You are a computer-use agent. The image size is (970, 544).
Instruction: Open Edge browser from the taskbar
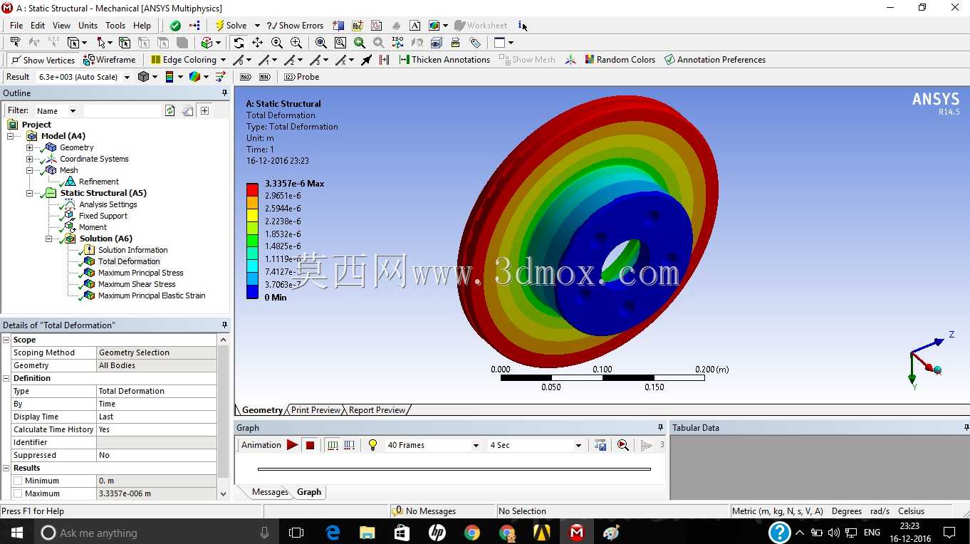pyautogui.click(x=333, y=533)
